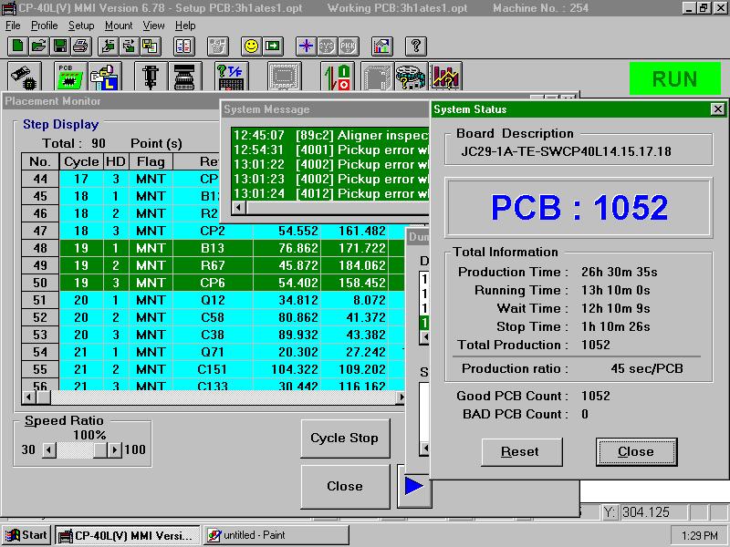Open the Setup menu
The image size is (730, 547).
pyautogui.click(x=81, y=26)
